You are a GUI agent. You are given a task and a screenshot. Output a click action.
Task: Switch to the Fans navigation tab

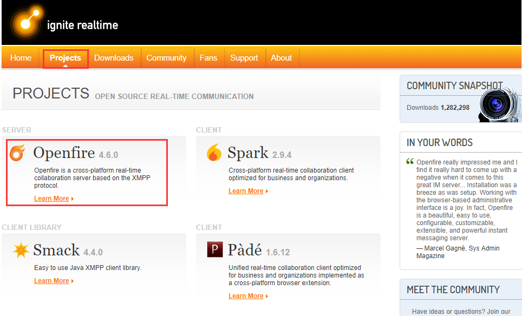click(208, 58)
